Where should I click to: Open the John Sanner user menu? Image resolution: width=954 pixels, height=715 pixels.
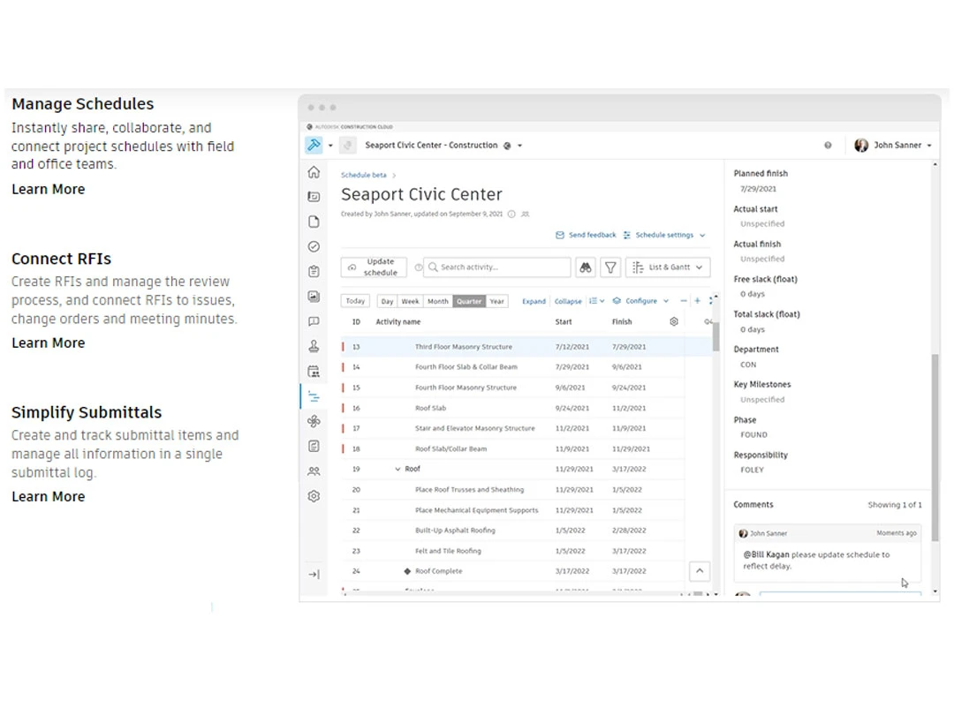pos(893,146)
